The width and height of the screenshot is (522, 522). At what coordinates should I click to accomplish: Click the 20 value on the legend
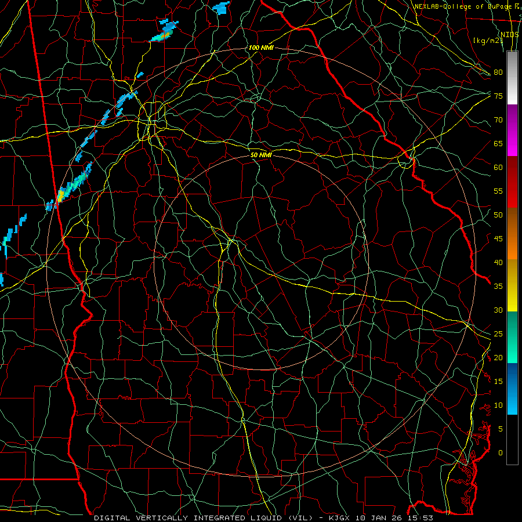point(498,357)
